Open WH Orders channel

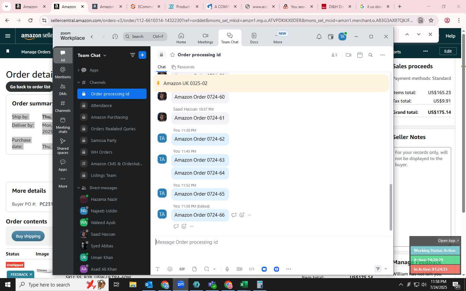point(112,152)
